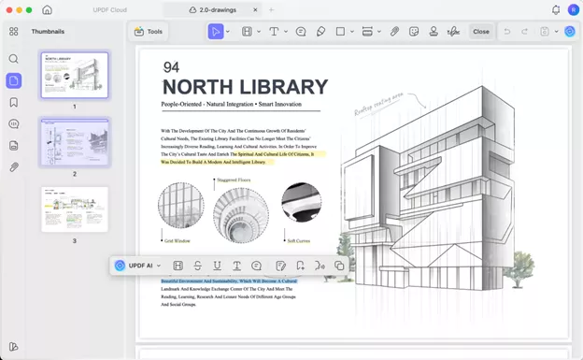
Task: Click the Tools button
Action: (x=149, y=32)
